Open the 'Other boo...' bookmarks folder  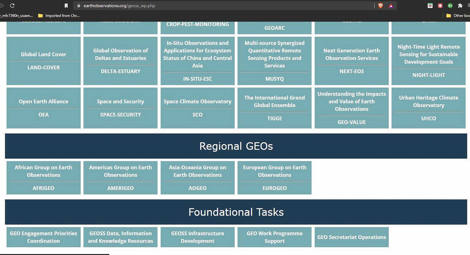click(458, 16)
